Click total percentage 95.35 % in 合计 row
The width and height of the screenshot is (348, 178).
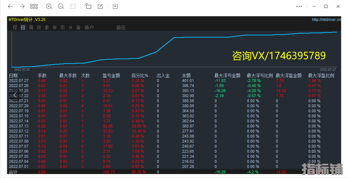click(x=139, y=172)
